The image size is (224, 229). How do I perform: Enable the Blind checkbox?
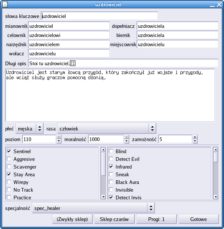click(x=111, y=151)
